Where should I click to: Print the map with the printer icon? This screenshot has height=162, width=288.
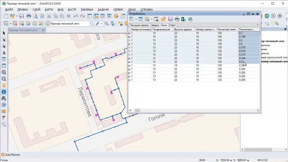(x=29, y=16)
